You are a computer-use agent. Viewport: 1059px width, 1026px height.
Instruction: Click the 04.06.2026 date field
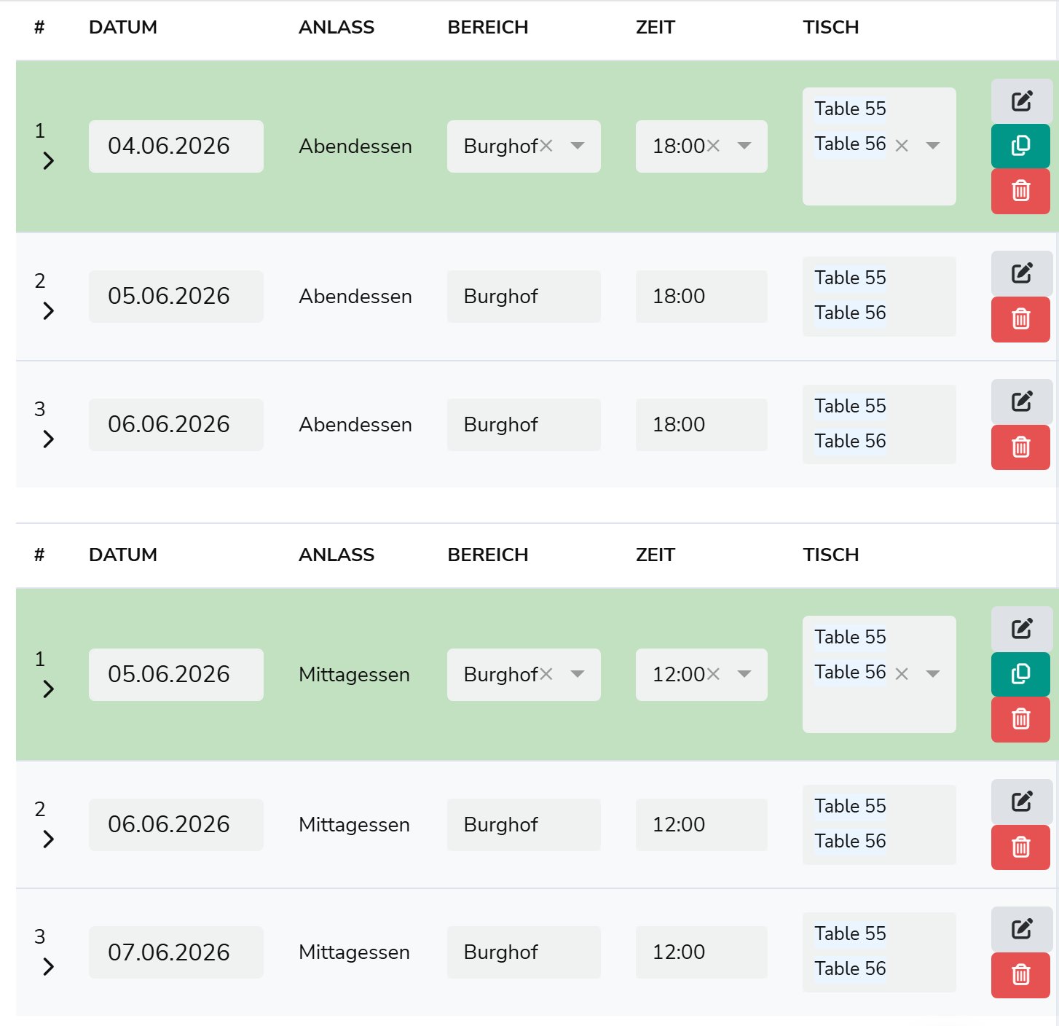[176, 146]
